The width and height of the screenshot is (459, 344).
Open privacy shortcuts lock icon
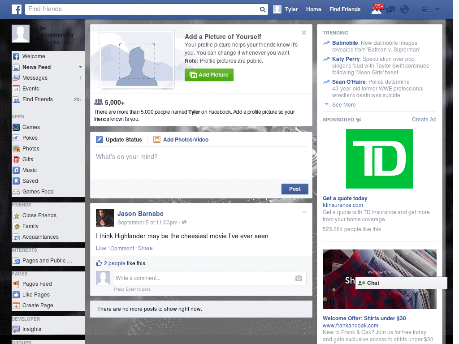click(x=425, y=10)
